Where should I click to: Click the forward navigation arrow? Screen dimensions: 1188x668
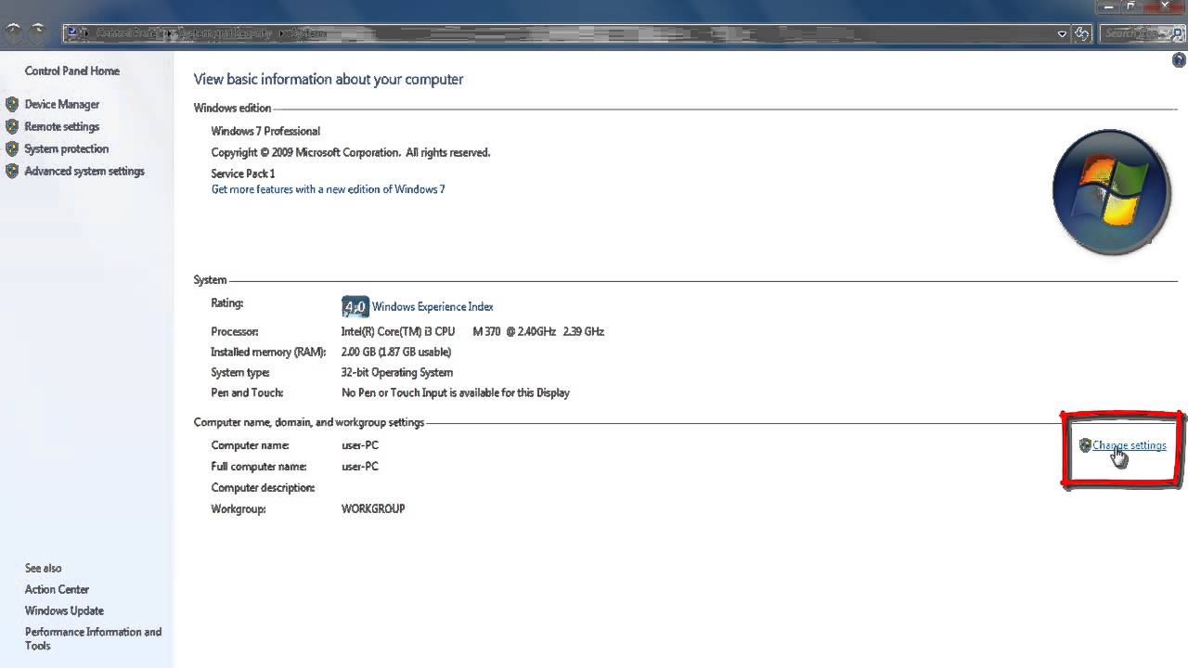[38, 32]
